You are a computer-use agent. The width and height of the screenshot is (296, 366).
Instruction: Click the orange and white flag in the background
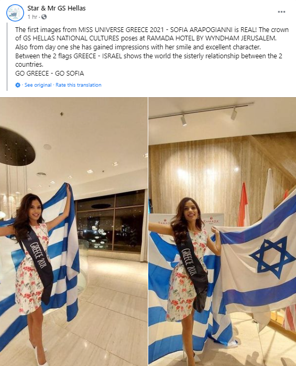[x=243, y=205]
